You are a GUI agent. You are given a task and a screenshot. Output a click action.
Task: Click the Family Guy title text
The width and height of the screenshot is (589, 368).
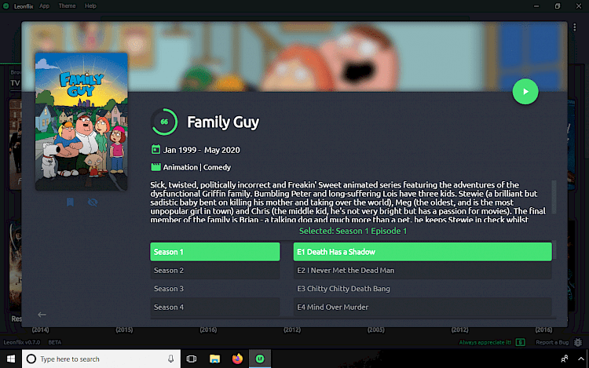(x=223, y=122)
